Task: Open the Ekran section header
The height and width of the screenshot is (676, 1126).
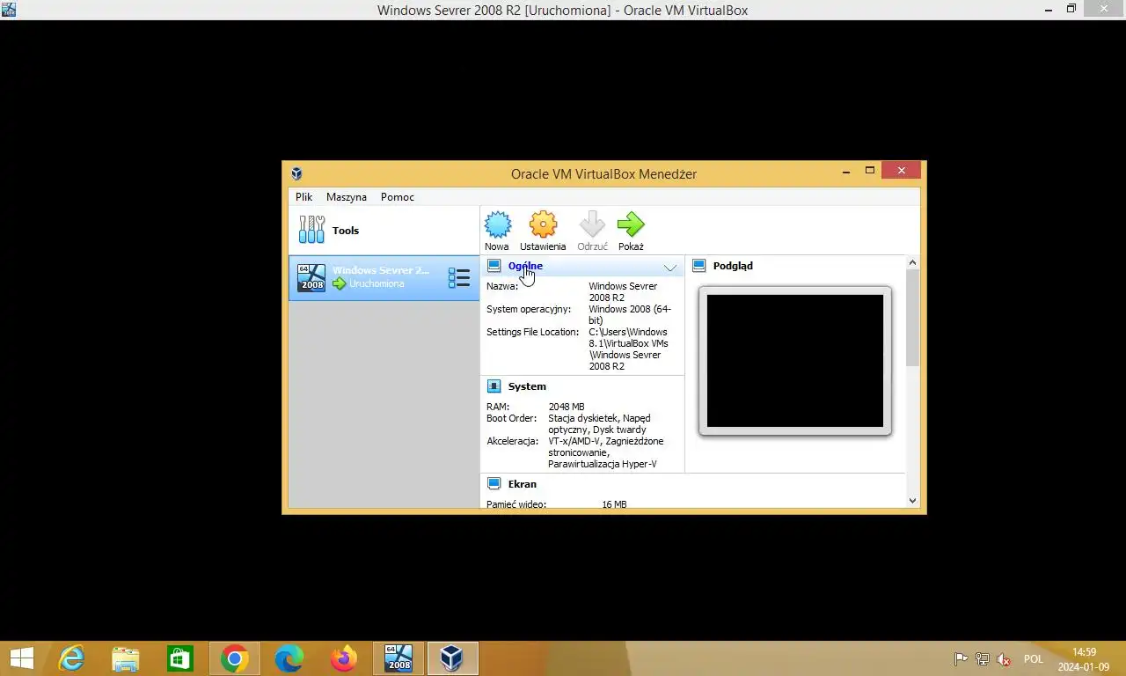Action: point(522,484)
